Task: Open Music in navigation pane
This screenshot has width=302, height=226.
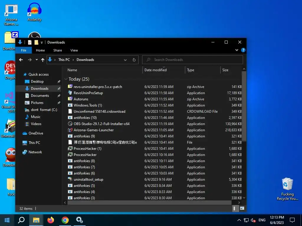Action: point(36,117)
